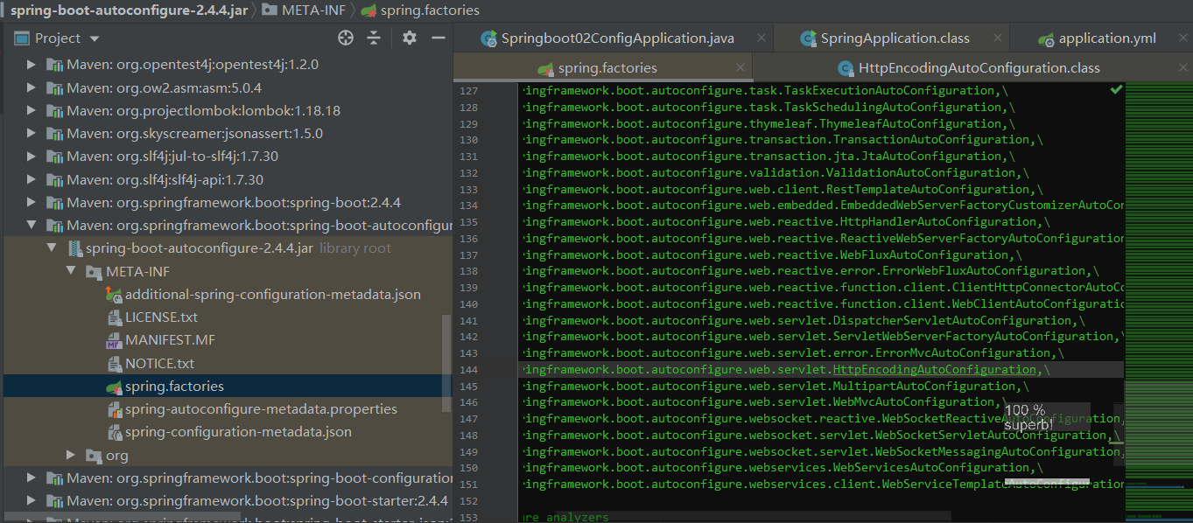Image resolution: width=1193 pixels, height=523 pixels.
Task: Click the Collapse All icon in Project panel
Action: [374, 38]
